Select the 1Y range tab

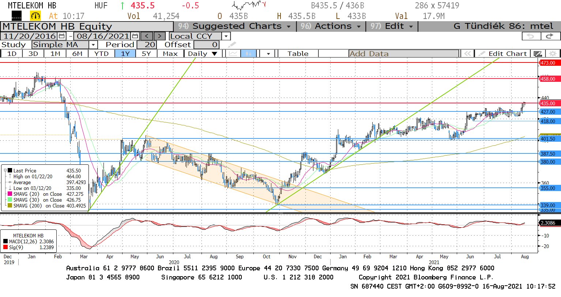pyautogui.click(x=125, y=54)
